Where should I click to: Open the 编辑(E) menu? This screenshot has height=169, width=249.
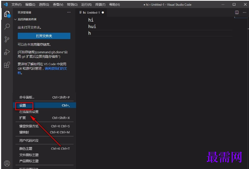30,5
